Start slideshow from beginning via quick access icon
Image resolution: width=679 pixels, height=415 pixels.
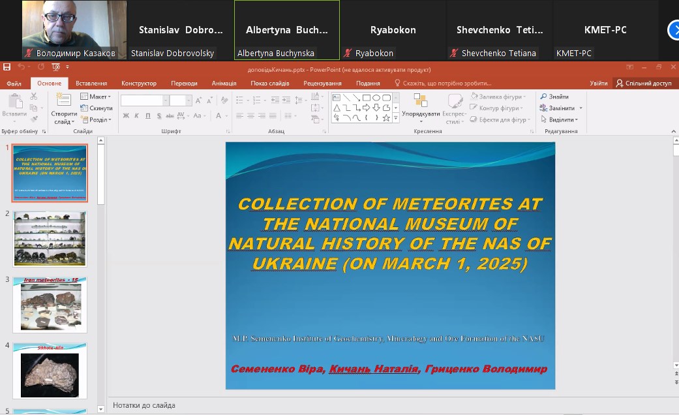tap(56, 67)
